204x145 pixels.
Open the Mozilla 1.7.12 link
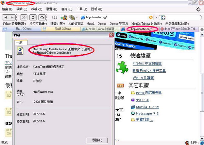pyautogui.click(x=148, y=107)
